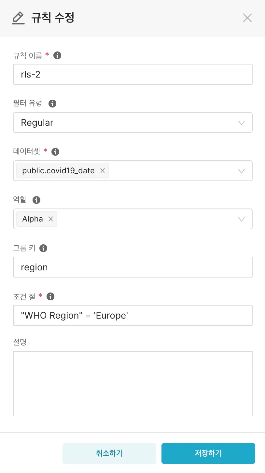Click the 그룹 키 field with region
265x473 pixels.
132,267
